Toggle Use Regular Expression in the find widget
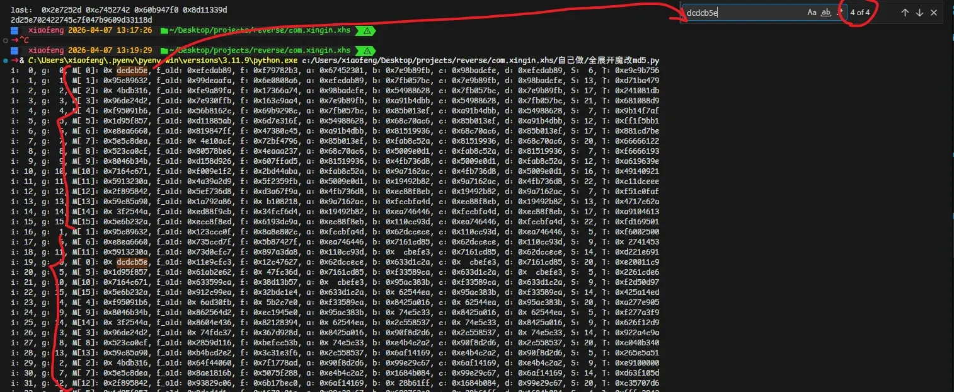The width and height of the screenshot is (954, 392). coord(839,13)
